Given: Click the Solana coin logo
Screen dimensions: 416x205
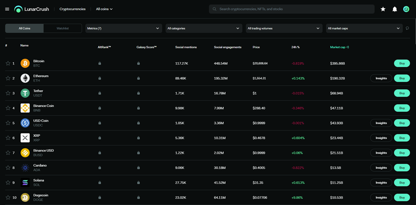Looking at the screenshot, I should 25,182.
